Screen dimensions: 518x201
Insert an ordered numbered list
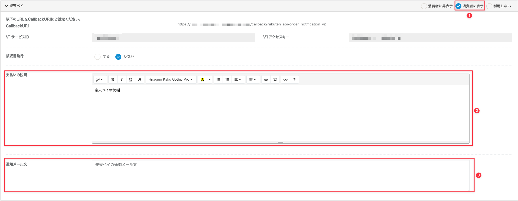point(227,80)
